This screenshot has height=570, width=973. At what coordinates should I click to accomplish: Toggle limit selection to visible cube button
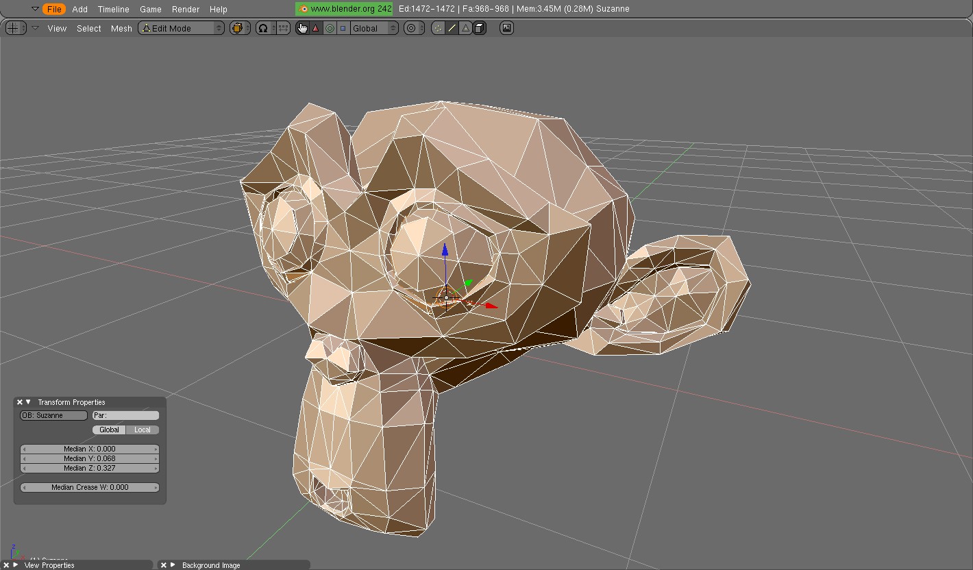point(480,28)
